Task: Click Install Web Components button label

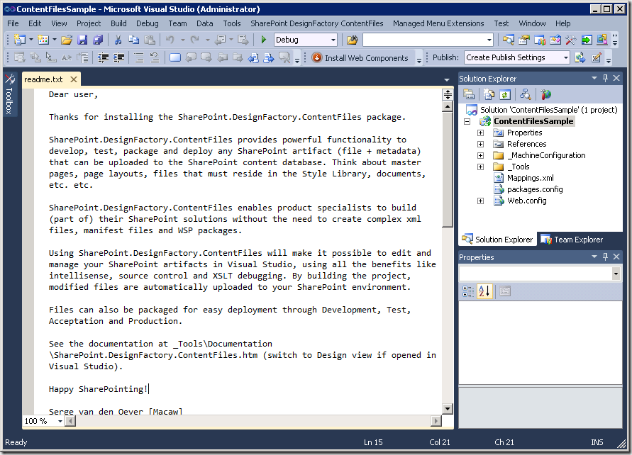Action: pos(367,58)
